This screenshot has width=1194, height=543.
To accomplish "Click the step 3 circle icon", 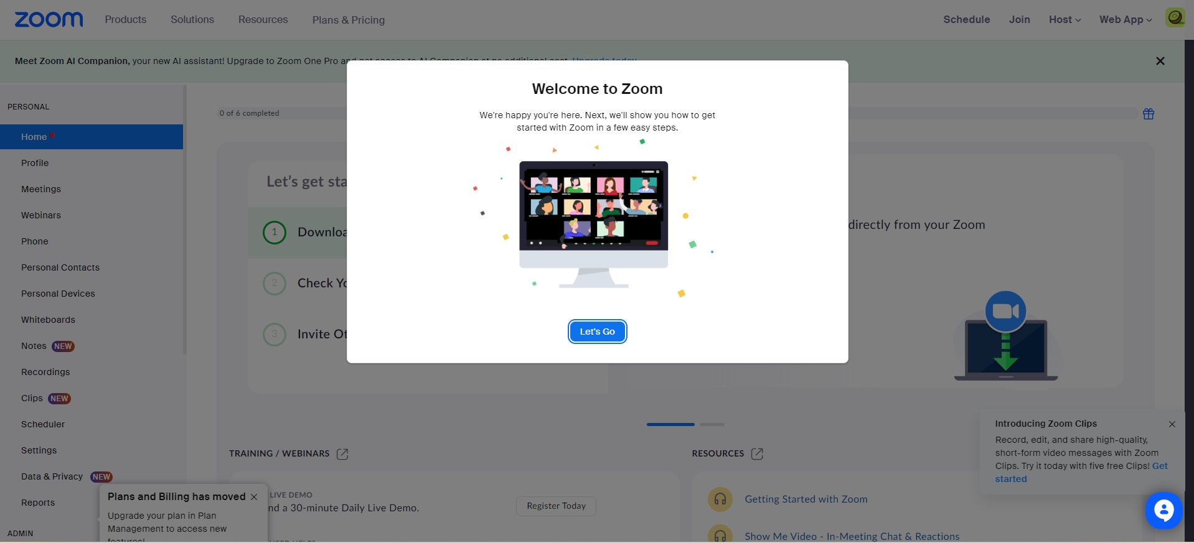I will (275, 335).
